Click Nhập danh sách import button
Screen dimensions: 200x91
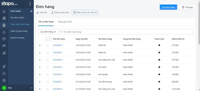60,12
